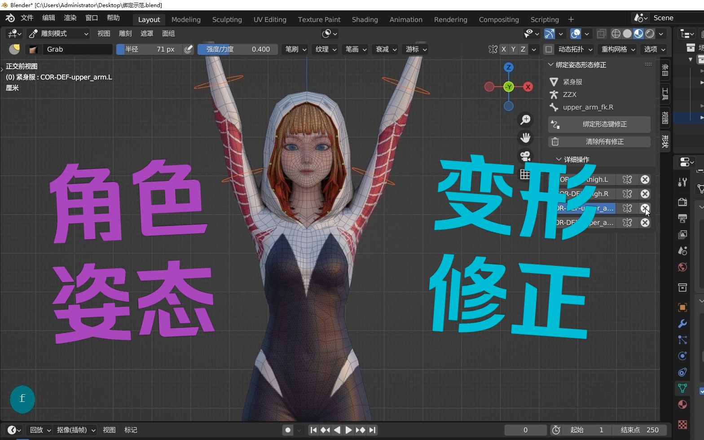Open the 选项 options dropdown
The width and height of the screenshot is (704, 440).
(x=654, y=49)
